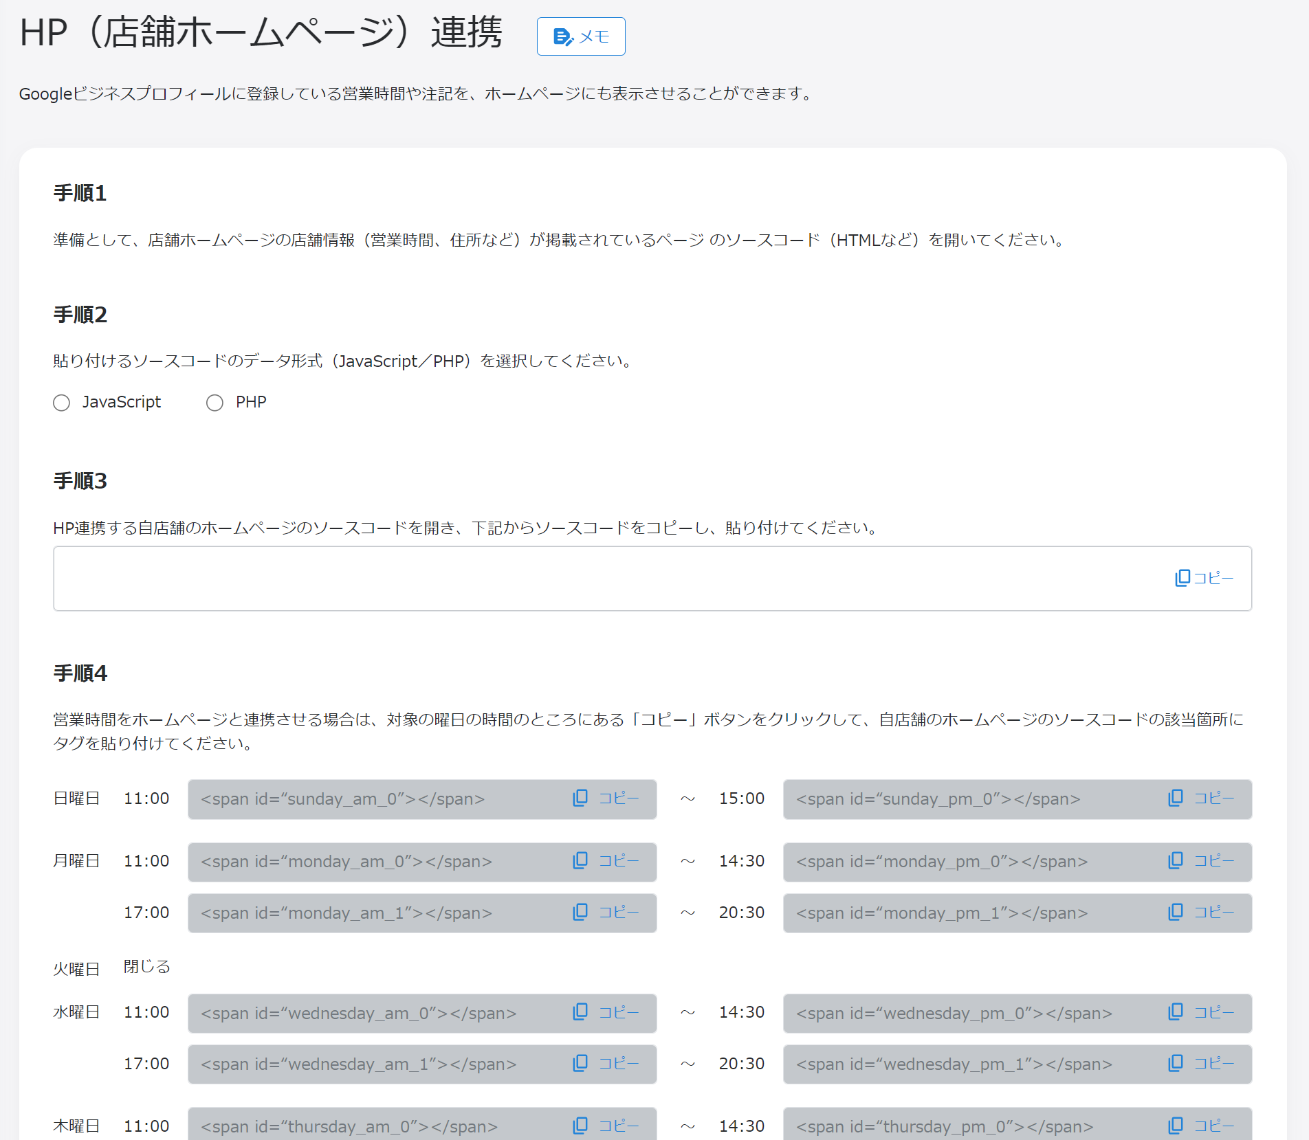
Task: Click the wednesday_am_1 span code text
Action: coord(358,1064)
